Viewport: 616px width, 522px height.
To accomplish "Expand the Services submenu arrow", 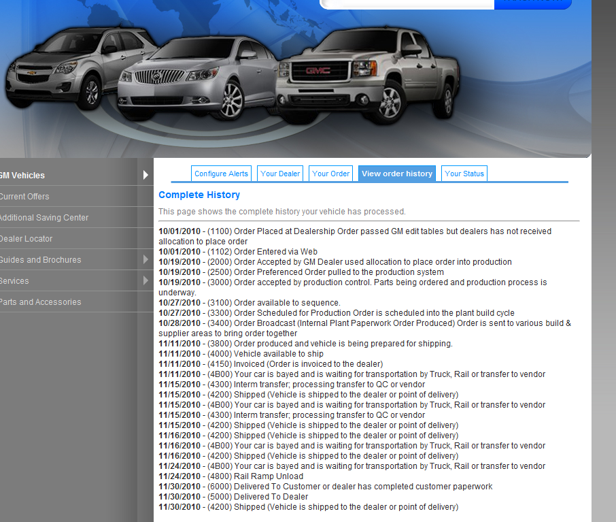I will pyautogui.click(x=146, y=281).
